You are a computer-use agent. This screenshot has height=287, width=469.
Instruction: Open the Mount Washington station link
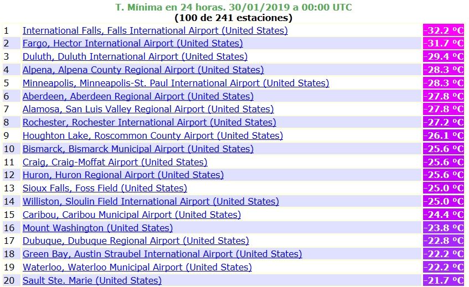(97, 228)
